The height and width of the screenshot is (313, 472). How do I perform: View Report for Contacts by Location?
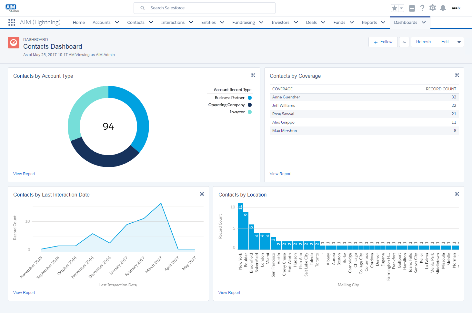click(229, 293)
